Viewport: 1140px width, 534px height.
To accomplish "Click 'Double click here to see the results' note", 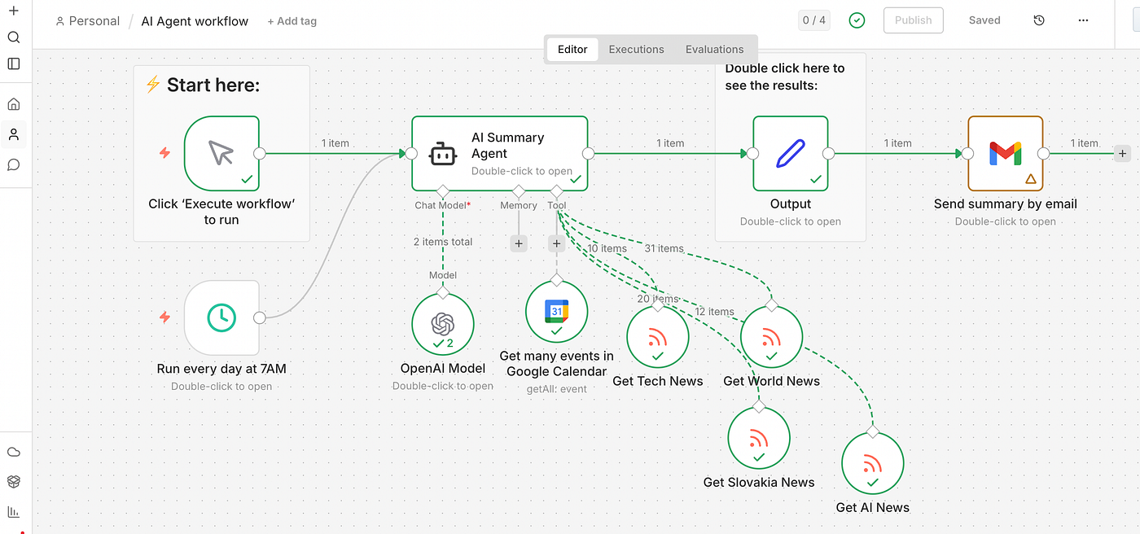I will click(x=785, y=77).
